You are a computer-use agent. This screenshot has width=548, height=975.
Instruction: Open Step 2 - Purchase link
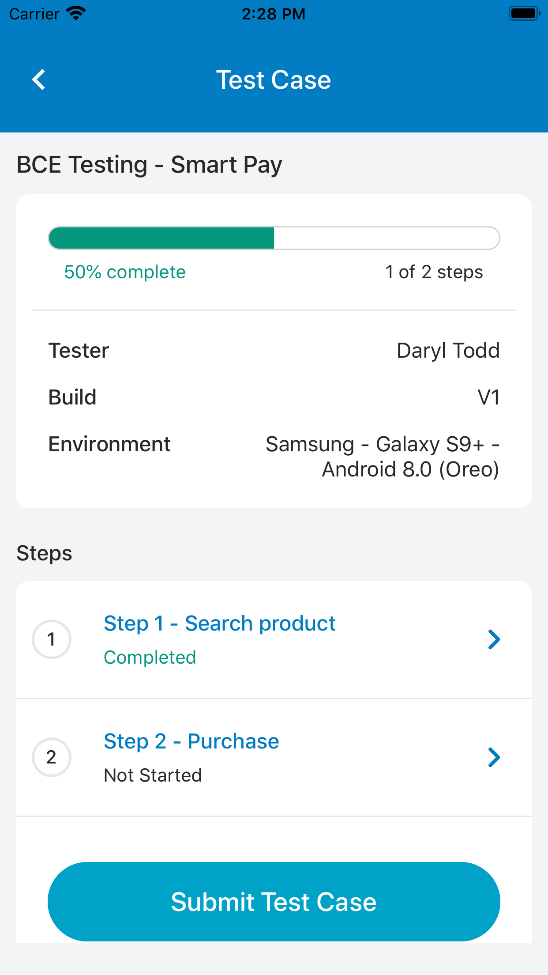191,741
